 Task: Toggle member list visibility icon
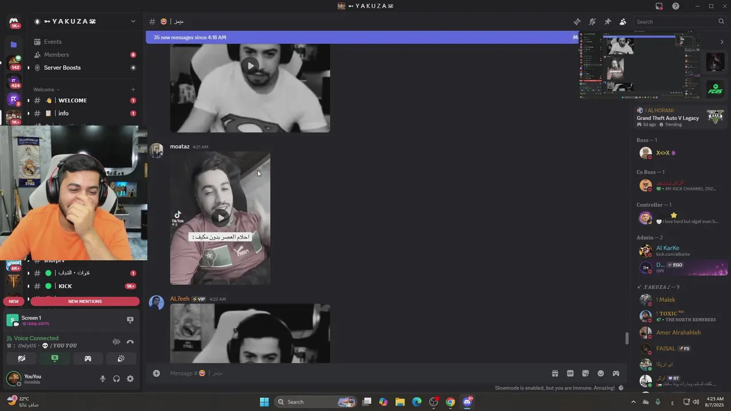pyautogui.click(x=622, y=22)
